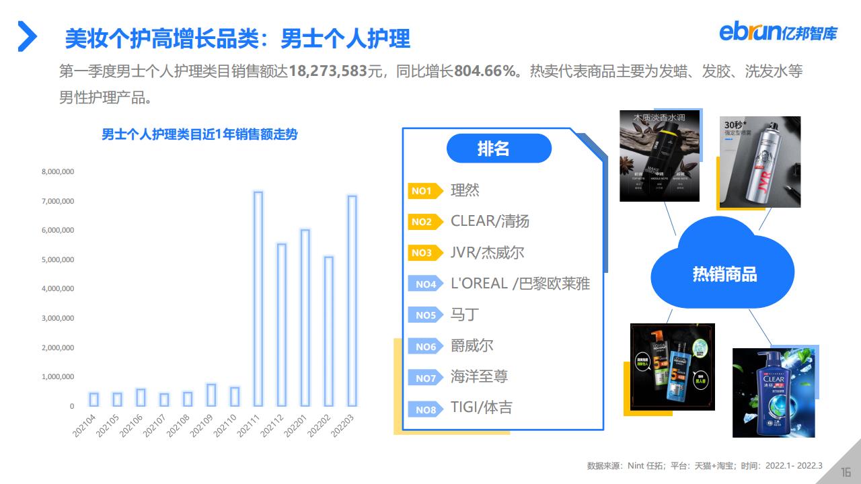Click the page number 16
This screenshot has height=484, width=861.
[x=846, y=472]
